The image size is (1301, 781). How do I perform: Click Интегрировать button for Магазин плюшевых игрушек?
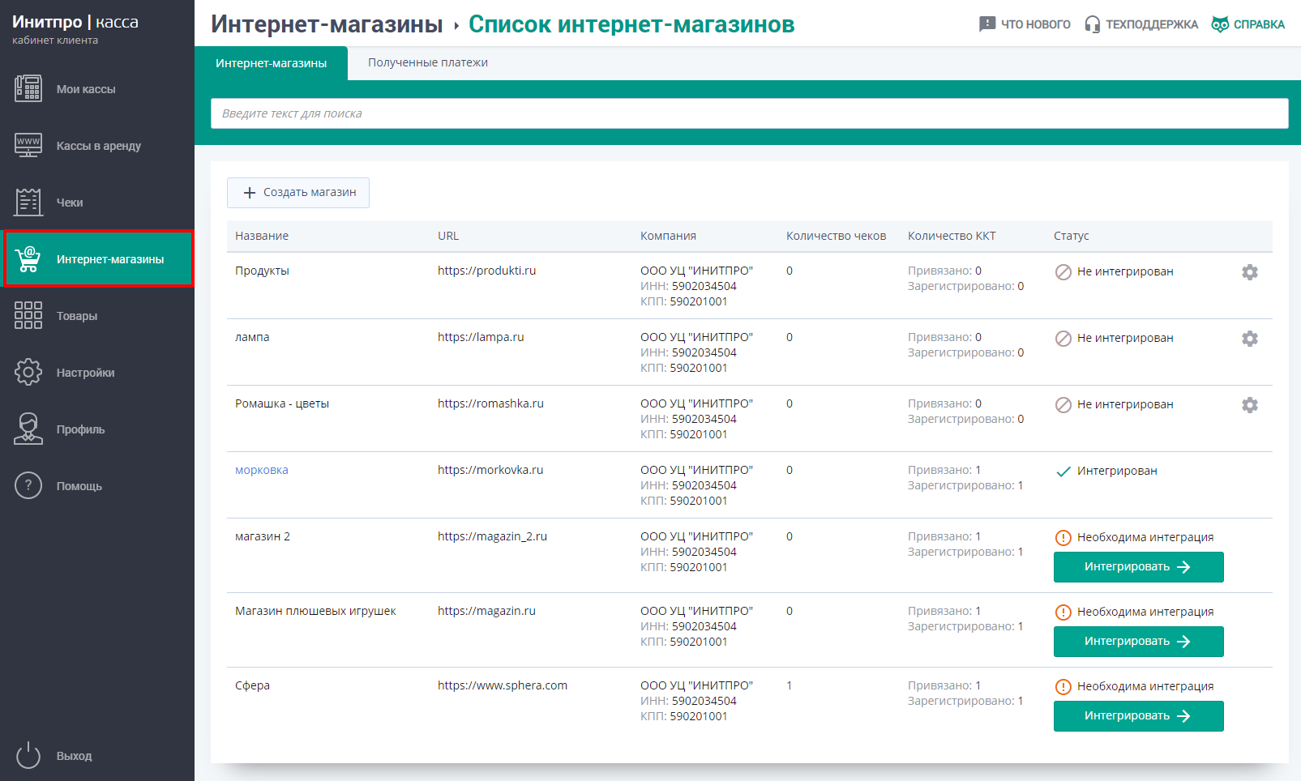pyautogui.click(x=1138, y=642)
